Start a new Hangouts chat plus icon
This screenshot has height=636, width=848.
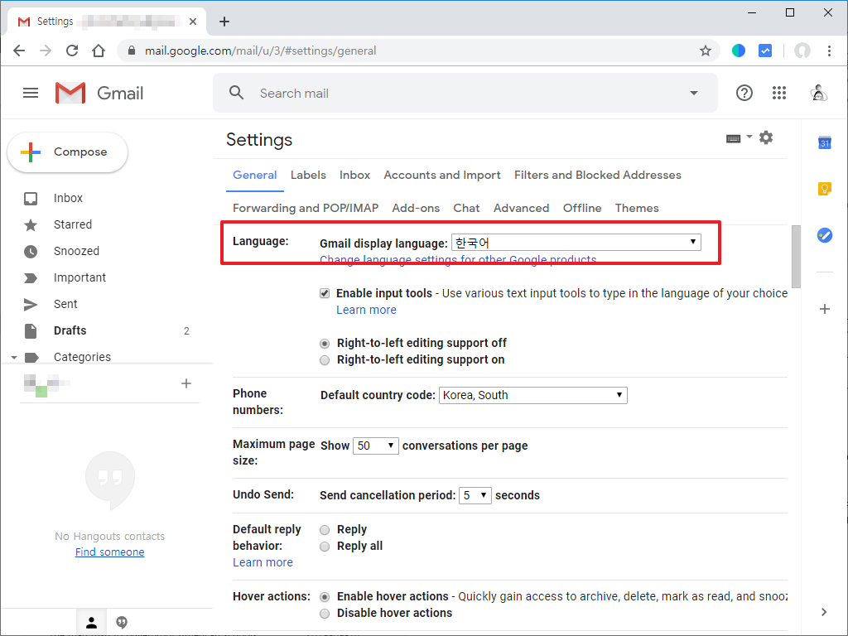(186, 383)
